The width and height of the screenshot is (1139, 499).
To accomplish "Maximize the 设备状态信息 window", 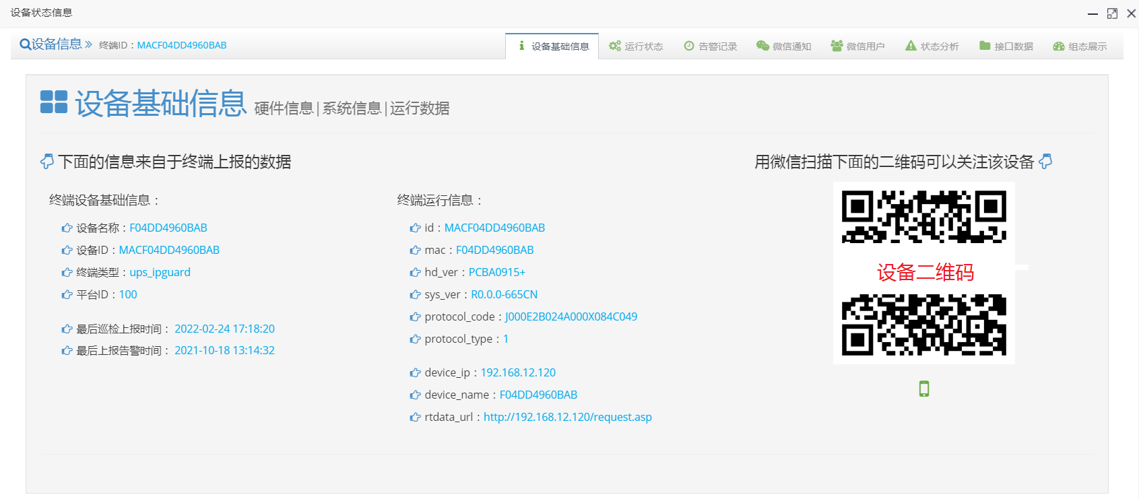I will [1112, 13].
